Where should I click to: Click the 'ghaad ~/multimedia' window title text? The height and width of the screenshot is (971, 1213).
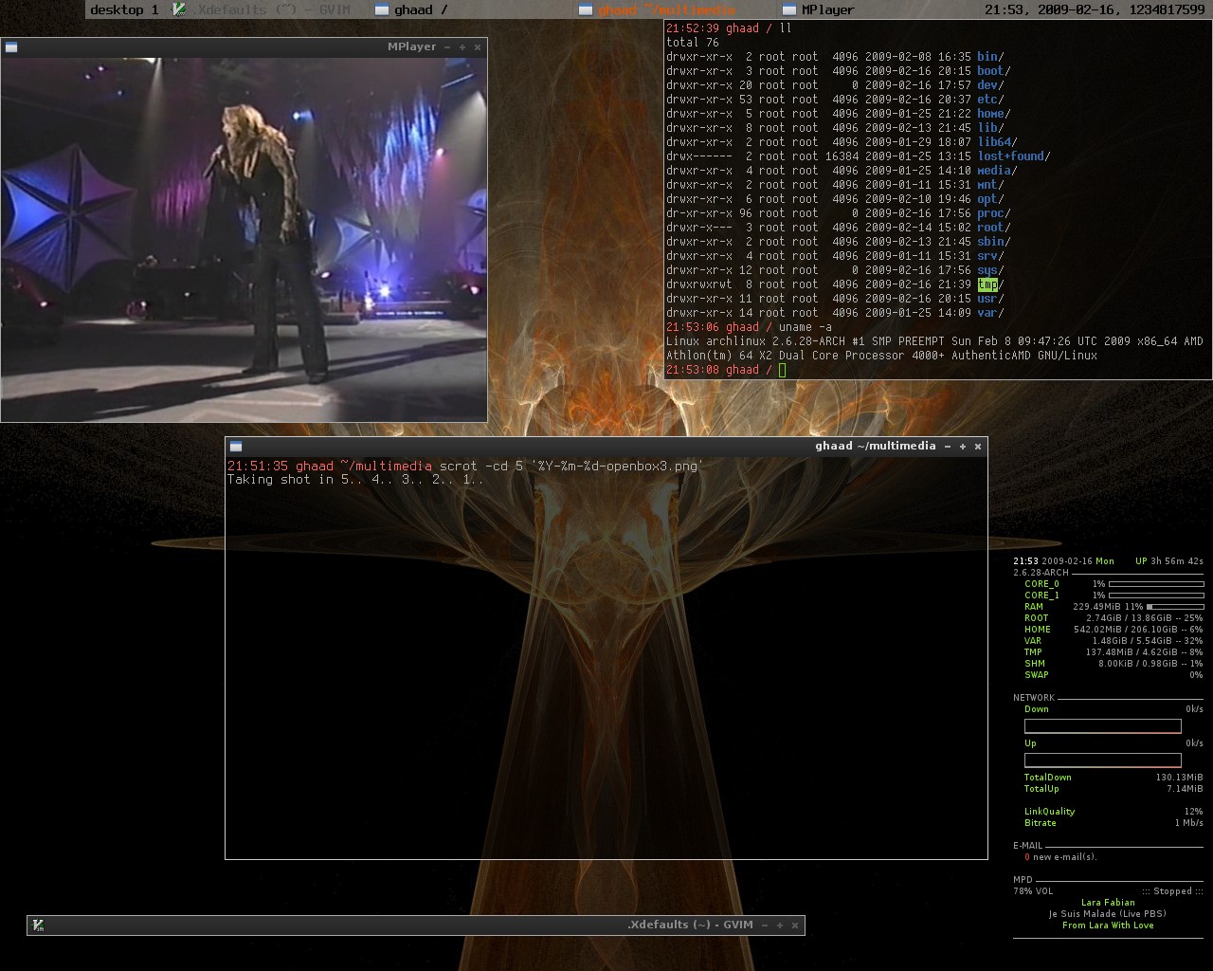pos(876,446)
